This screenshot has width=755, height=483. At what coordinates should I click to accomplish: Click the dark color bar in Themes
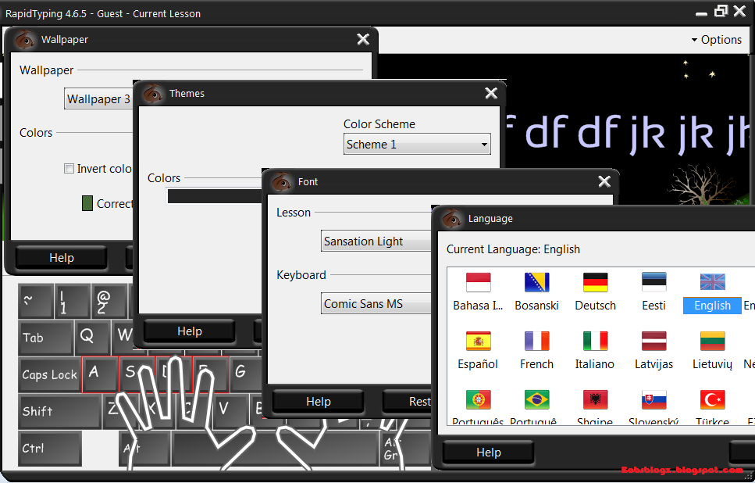(215, 196)
